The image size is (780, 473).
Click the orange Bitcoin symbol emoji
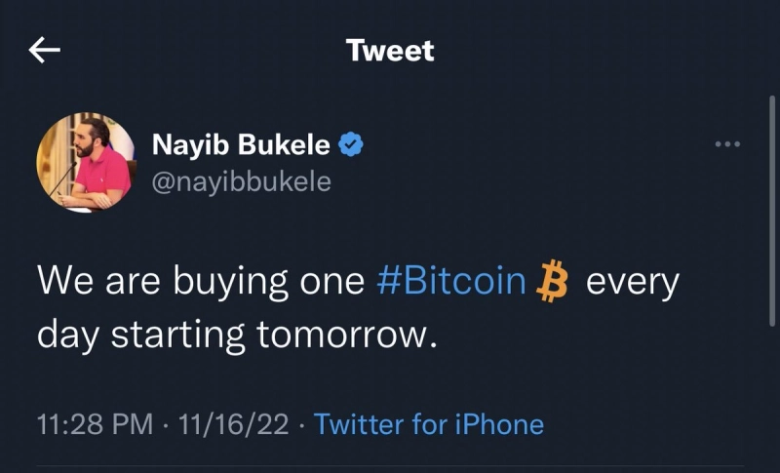click(553, 283)
